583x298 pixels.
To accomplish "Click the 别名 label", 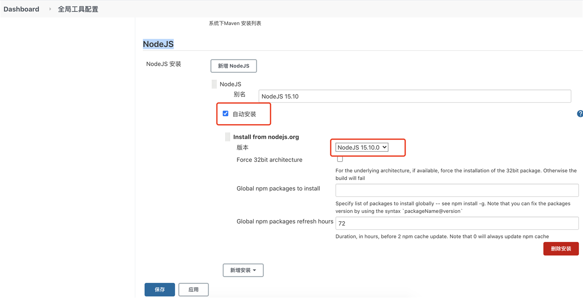I will [240, 95].
